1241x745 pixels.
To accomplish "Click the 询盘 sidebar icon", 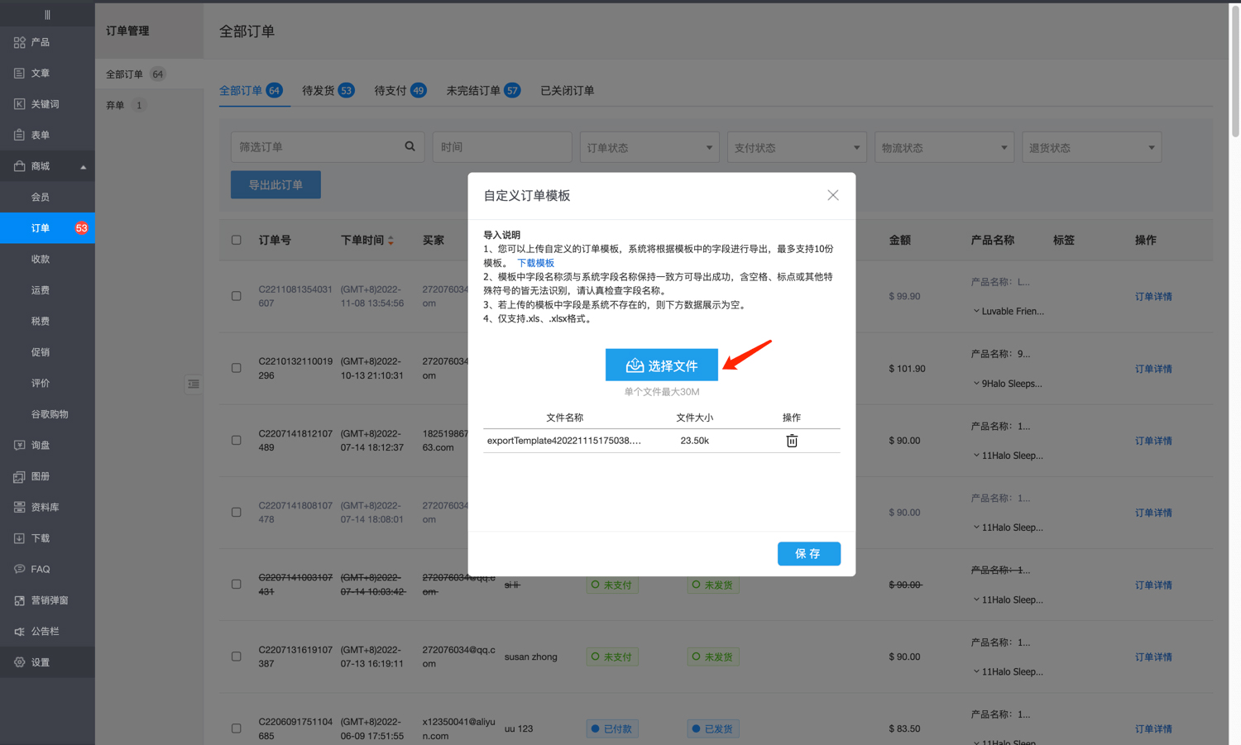I will tap(19, 445).
